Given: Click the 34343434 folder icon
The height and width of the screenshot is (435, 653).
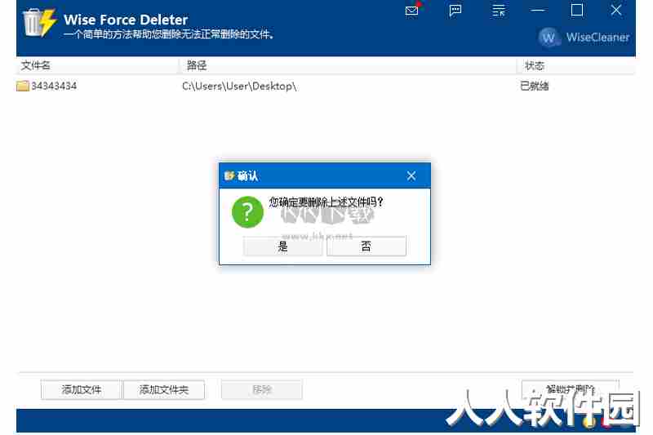Looking at the screenshot, I should (23, 87).
